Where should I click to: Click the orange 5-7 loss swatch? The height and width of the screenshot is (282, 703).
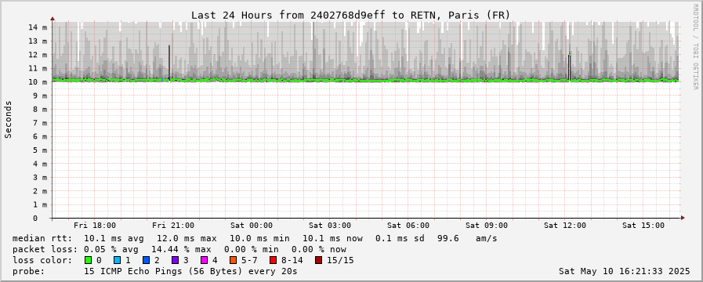click(x=233, y=260)
